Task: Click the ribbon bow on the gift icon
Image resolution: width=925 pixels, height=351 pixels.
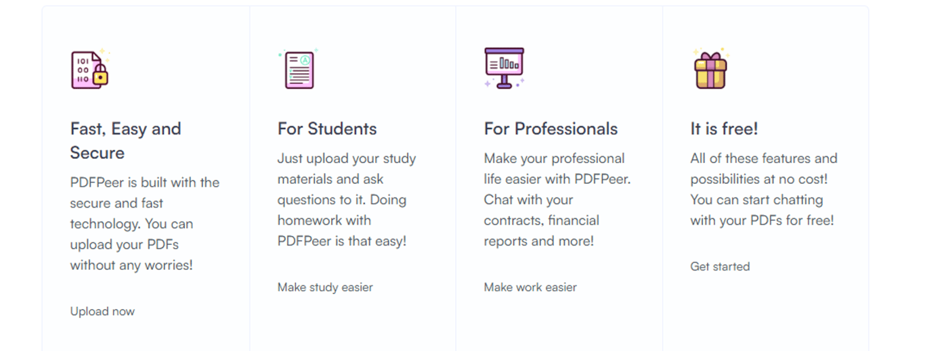Action: point(710,55)
